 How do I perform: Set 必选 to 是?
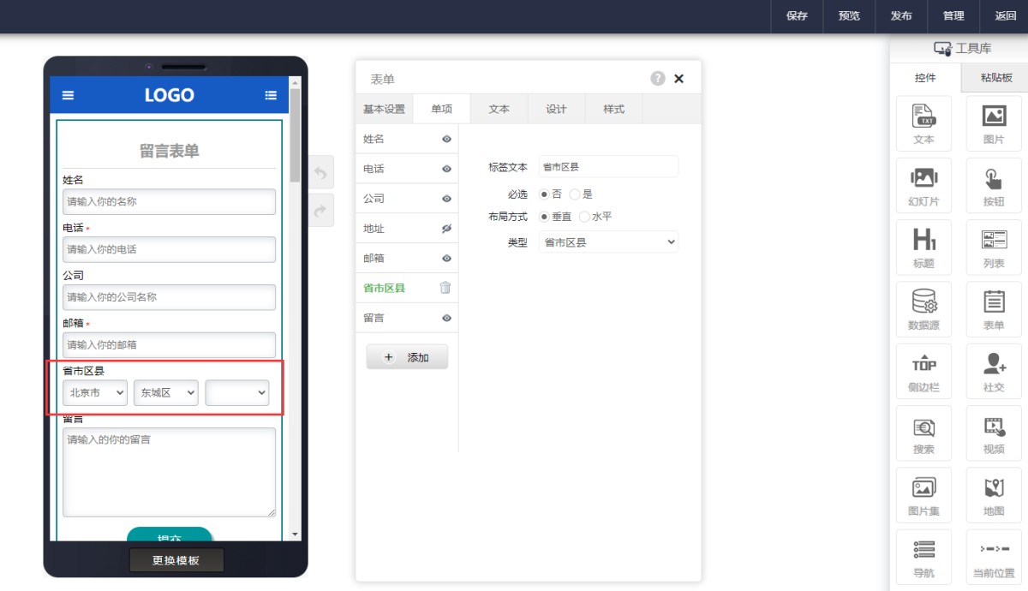click(575, 194)
